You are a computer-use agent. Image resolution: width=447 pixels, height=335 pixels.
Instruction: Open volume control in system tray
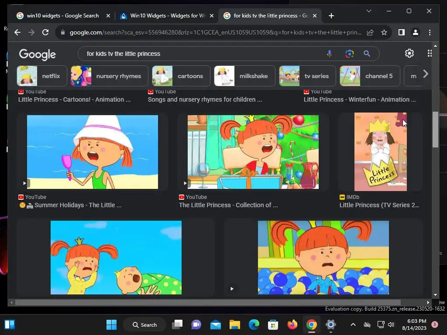point(391,325)
